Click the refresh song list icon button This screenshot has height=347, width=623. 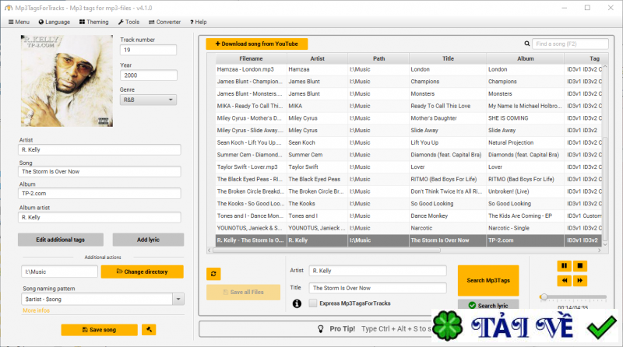pos(213,274)
